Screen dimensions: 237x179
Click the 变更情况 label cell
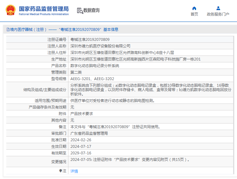click(37, 162)
